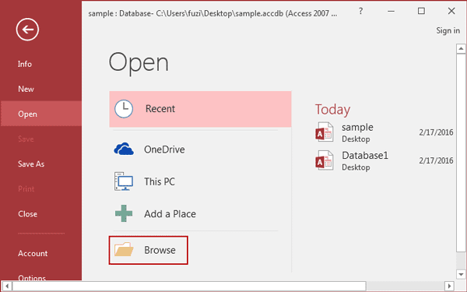Image resolution: width=467 pixels, height=292 pixels.
Task: Click the vertical scrollbar track
Action: 461,260
